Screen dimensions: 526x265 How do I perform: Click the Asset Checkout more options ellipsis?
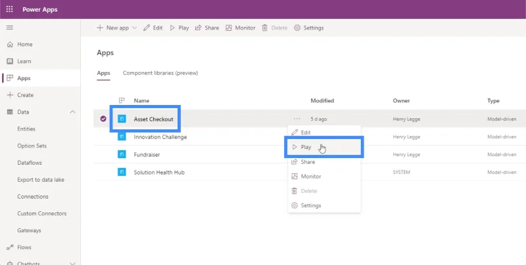[x=297, y=119]
